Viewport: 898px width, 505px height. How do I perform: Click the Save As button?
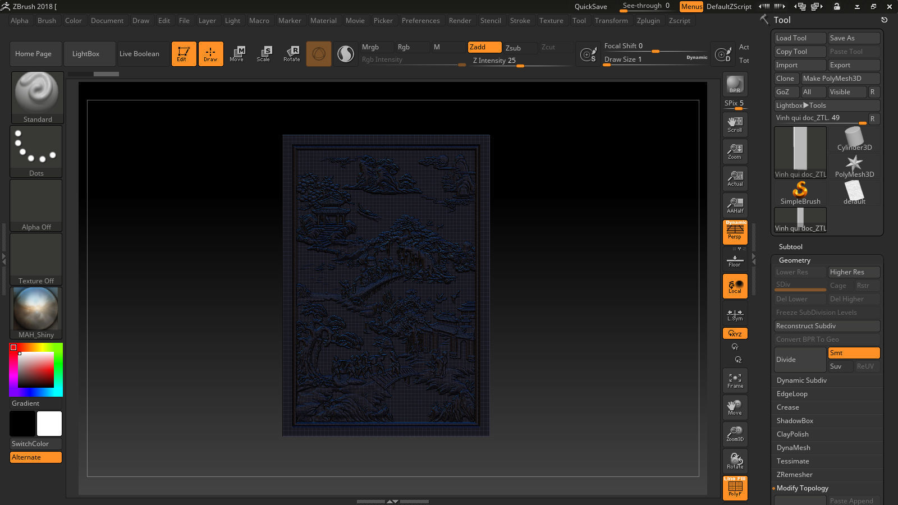(854, 38)
